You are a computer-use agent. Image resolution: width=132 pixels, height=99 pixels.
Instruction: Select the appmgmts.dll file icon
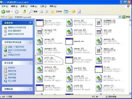point(40,51)
